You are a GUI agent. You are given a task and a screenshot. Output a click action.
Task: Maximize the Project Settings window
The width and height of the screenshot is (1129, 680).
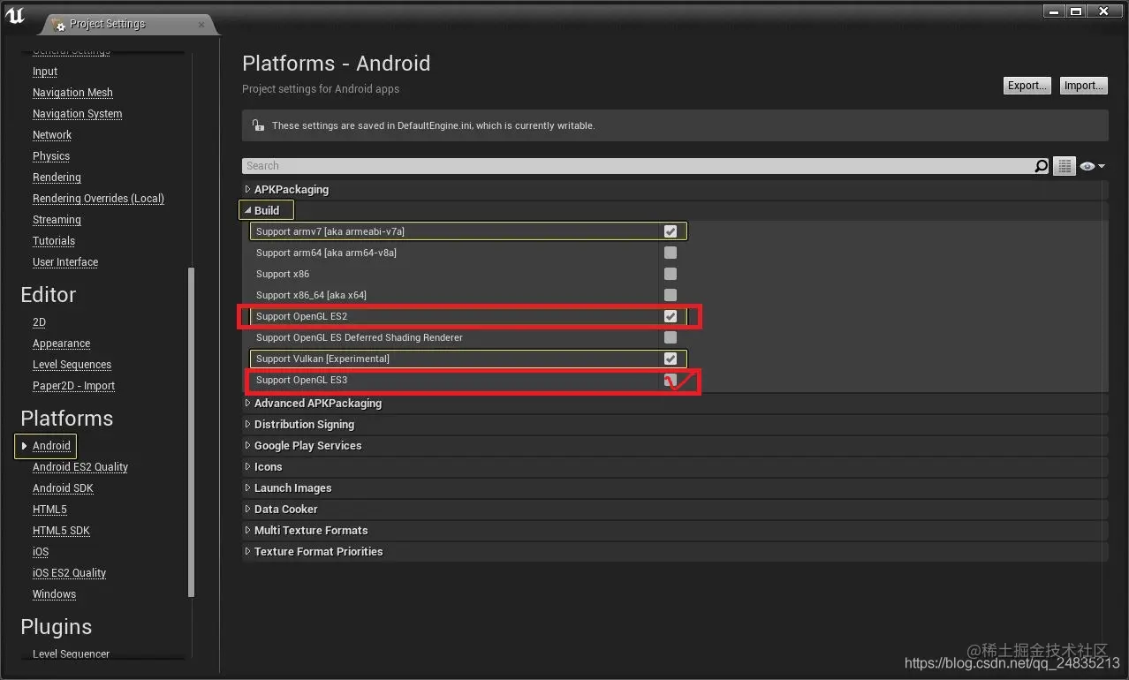[x=1075, y=11]
